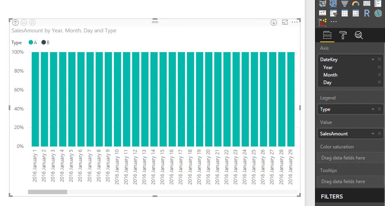Select the Map visualization icon
The image size is (385, 206).
click(x=323, y=3)
